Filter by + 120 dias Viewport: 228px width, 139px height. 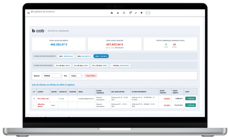120,66
